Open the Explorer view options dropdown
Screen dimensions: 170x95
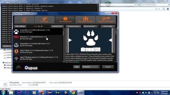(159, 9)
